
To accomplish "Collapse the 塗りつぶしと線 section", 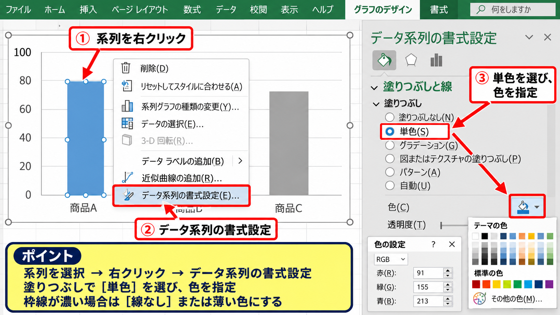I will coord(374,88).
